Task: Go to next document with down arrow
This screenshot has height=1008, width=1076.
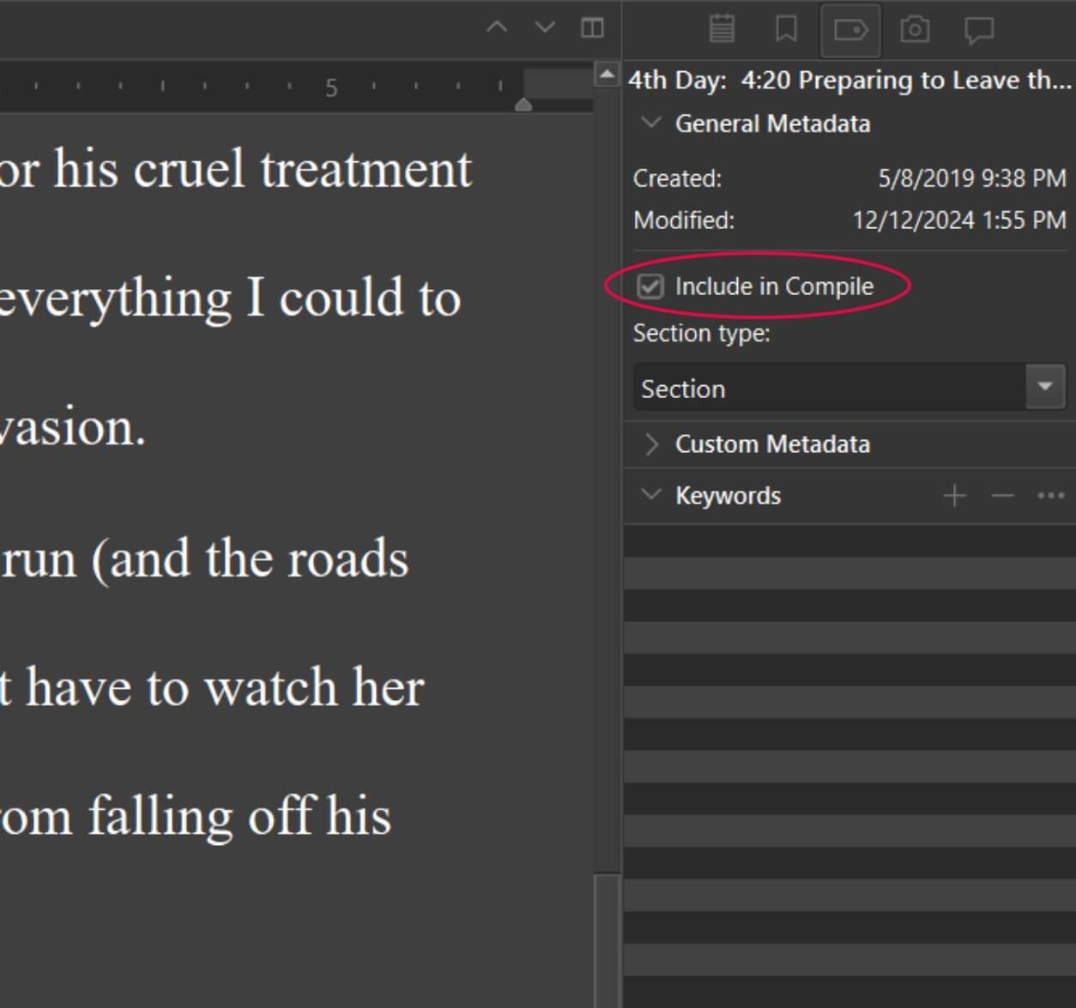Action: 545,27
